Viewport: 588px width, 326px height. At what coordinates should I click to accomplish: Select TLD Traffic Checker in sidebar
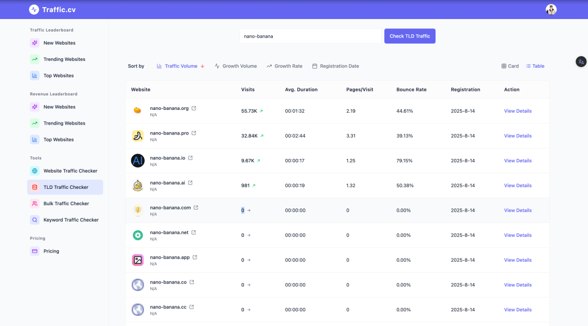tap(65, 187)
